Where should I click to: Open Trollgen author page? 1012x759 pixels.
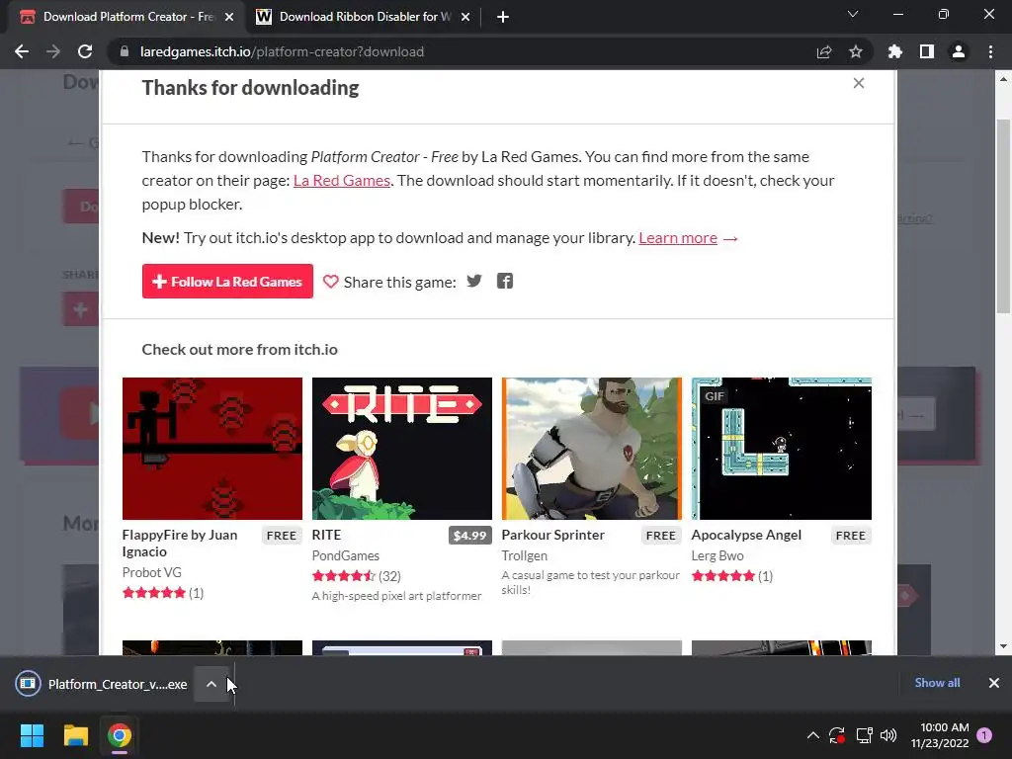point(524,555)
